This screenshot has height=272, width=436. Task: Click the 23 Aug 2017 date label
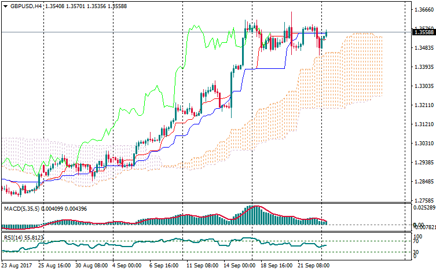(x=17, y=265)
